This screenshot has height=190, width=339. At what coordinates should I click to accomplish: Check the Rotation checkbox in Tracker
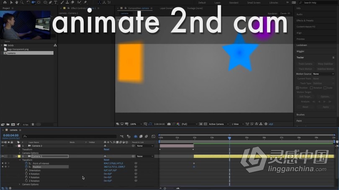311,88
